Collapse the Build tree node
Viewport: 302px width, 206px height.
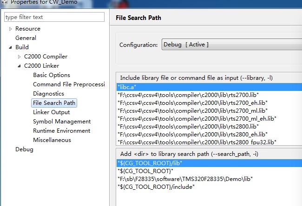point(10,47)
